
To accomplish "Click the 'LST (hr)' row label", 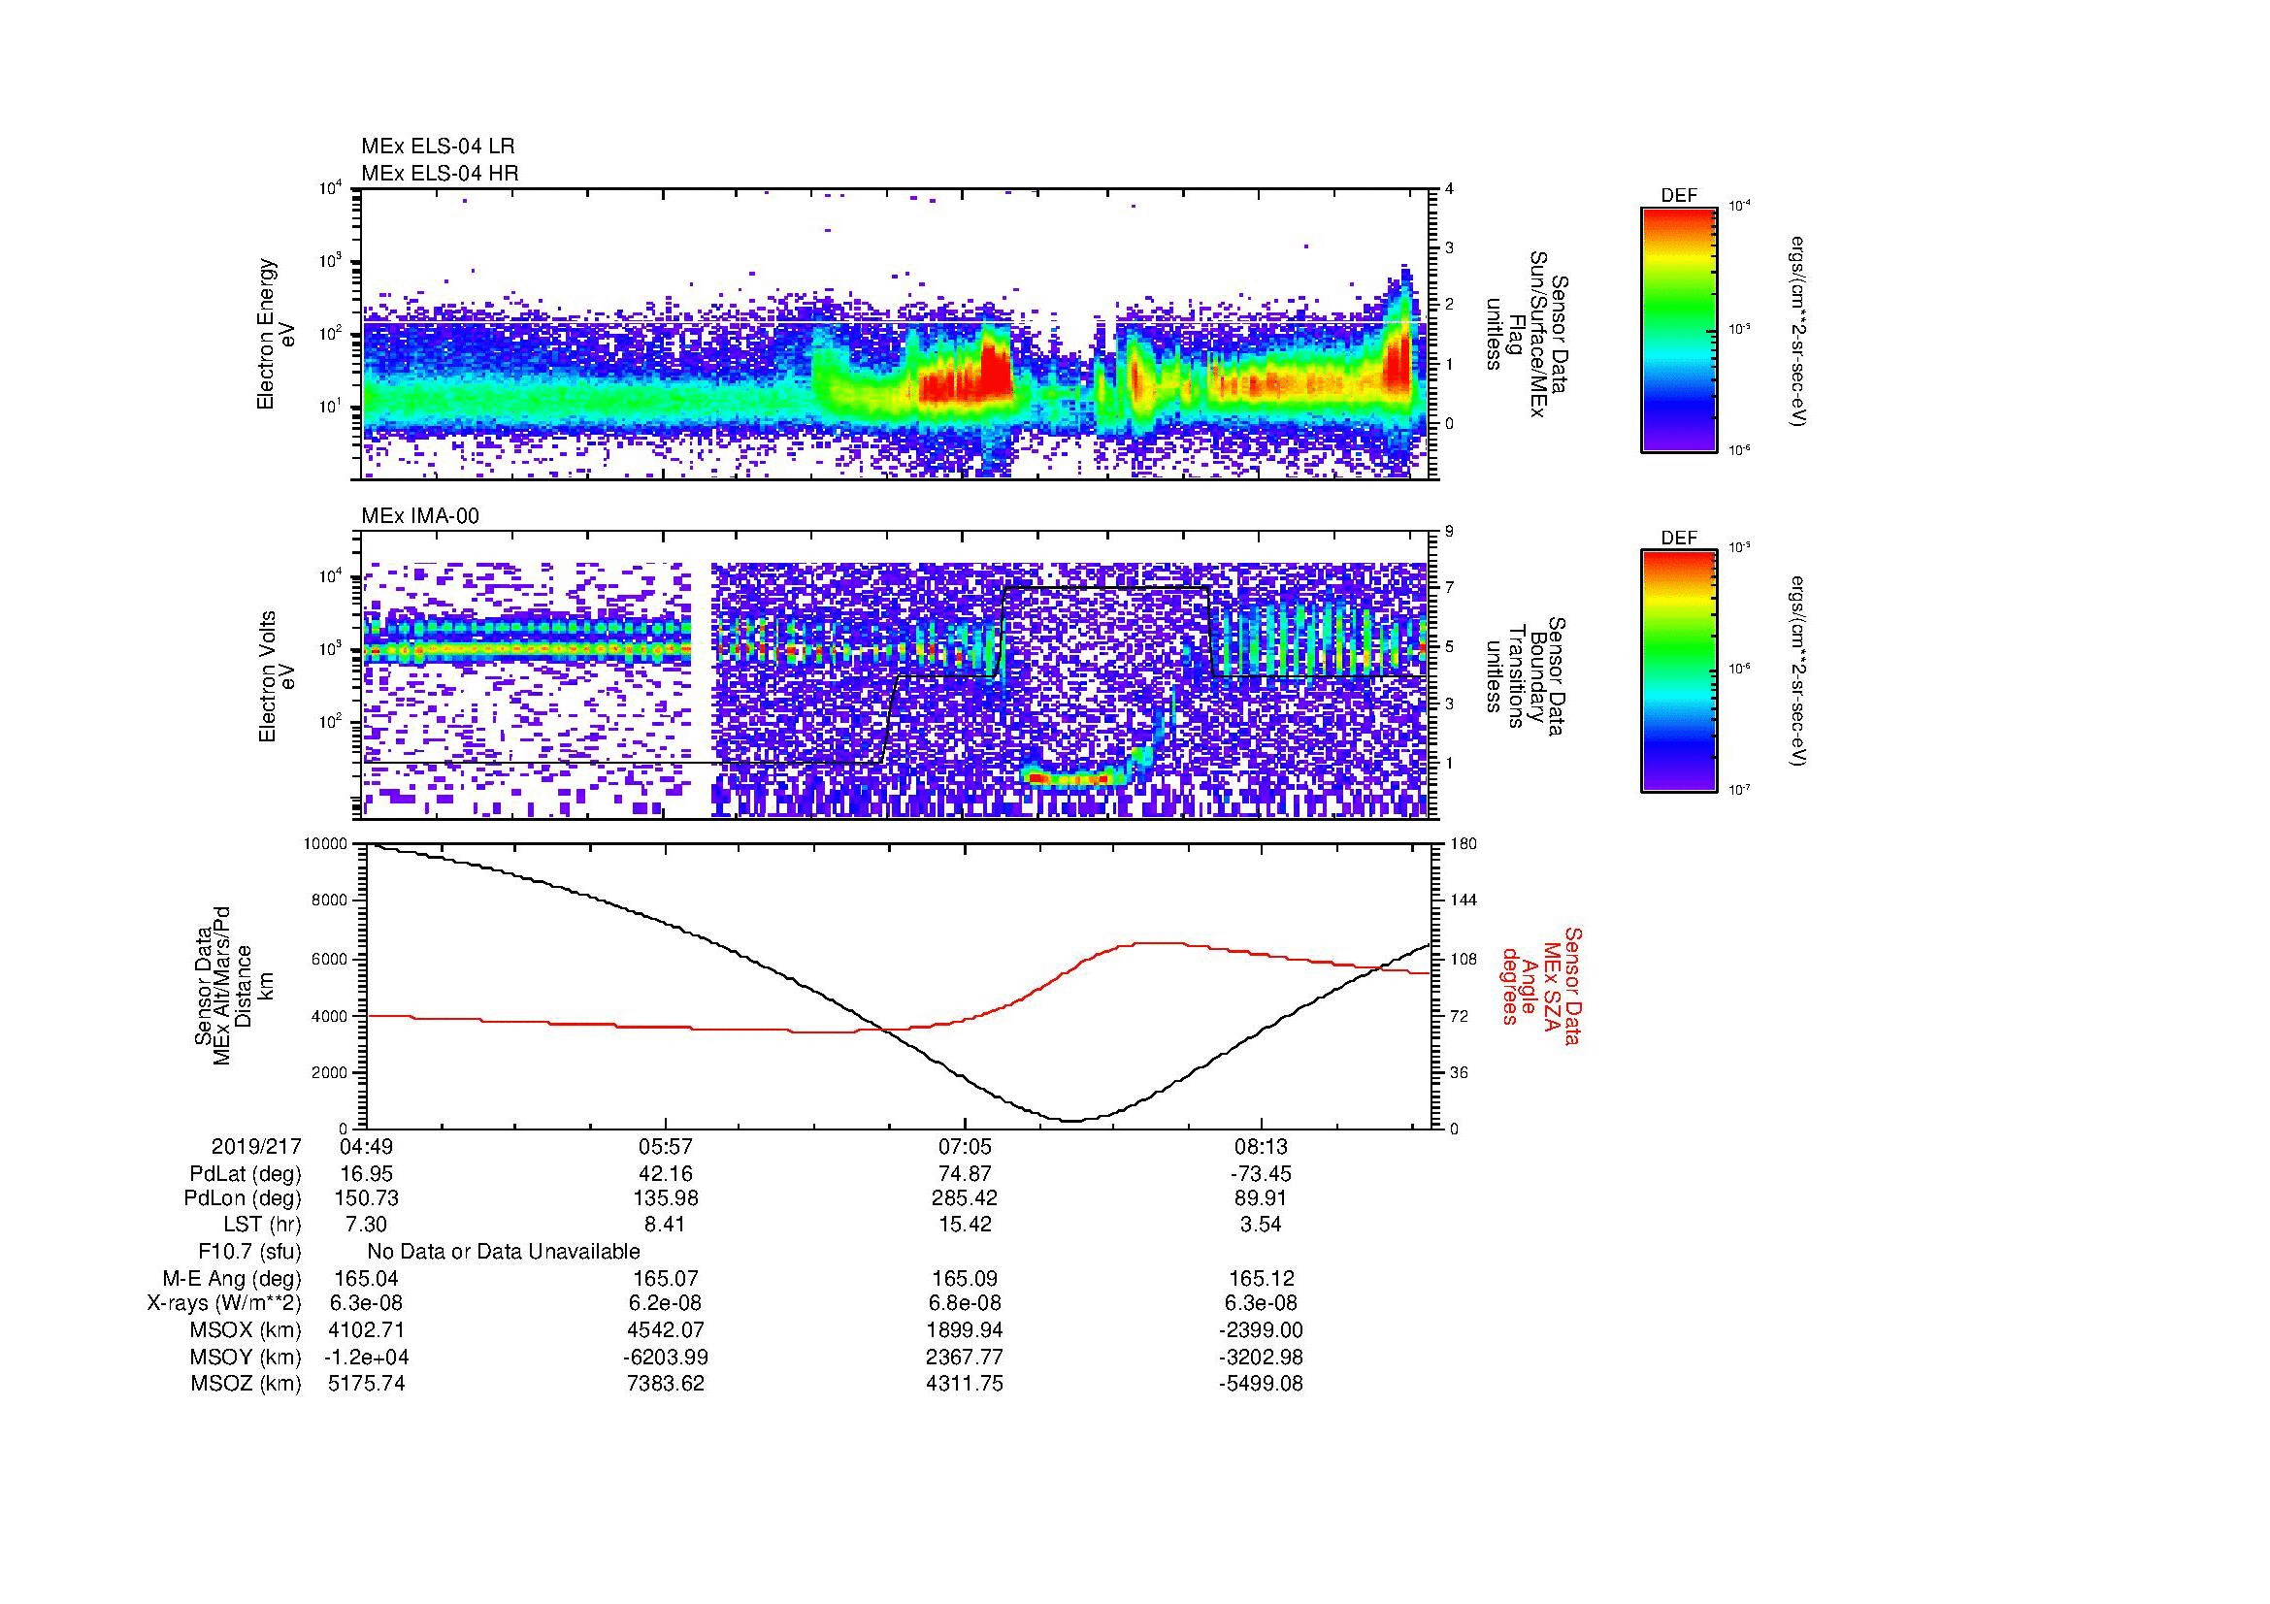I will (261, 1226).
